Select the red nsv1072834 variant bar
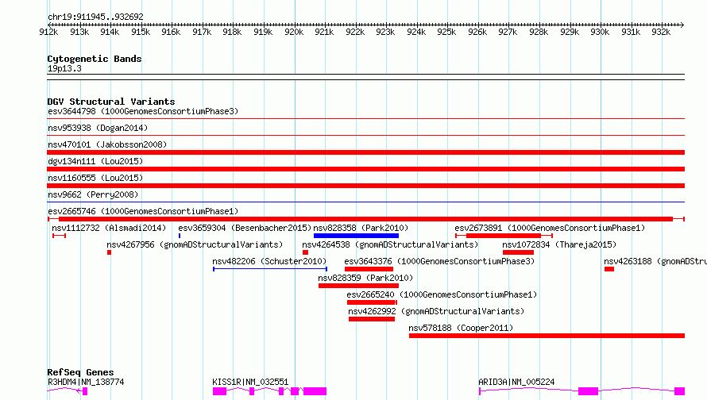 518,252
